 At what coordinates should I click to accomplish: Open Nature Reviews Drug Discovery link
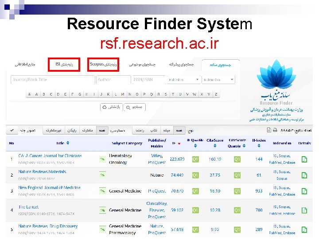coord(48,226)
